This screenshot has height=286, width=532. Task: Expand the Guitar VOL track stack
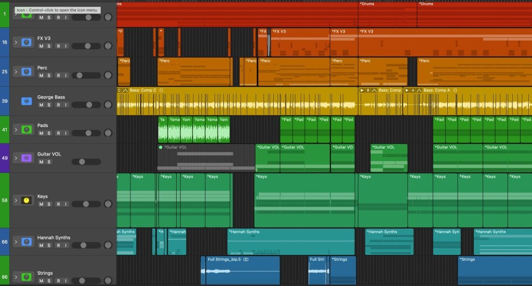pos(16,158)
